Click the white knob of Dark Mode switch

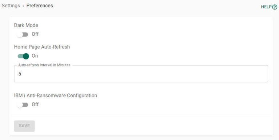tap(20, 34)
